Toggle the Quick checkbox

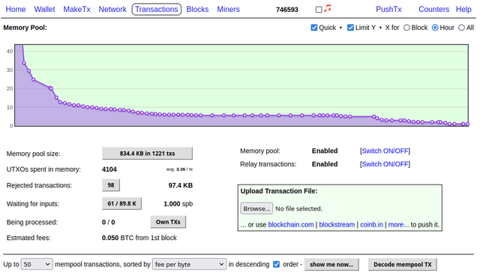pos(313,28)
